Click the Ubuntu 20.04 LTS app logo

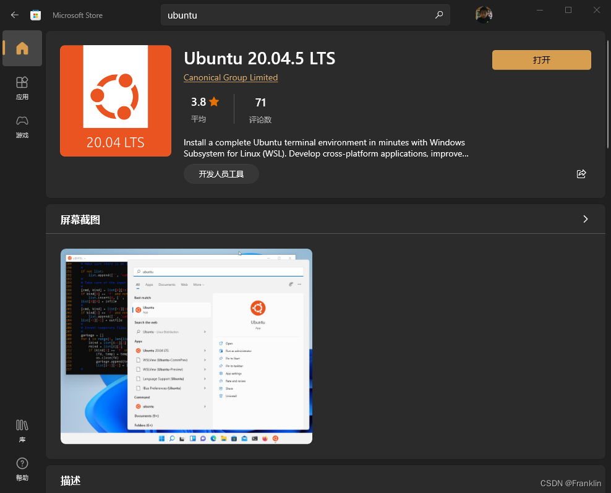pos(115,100)
